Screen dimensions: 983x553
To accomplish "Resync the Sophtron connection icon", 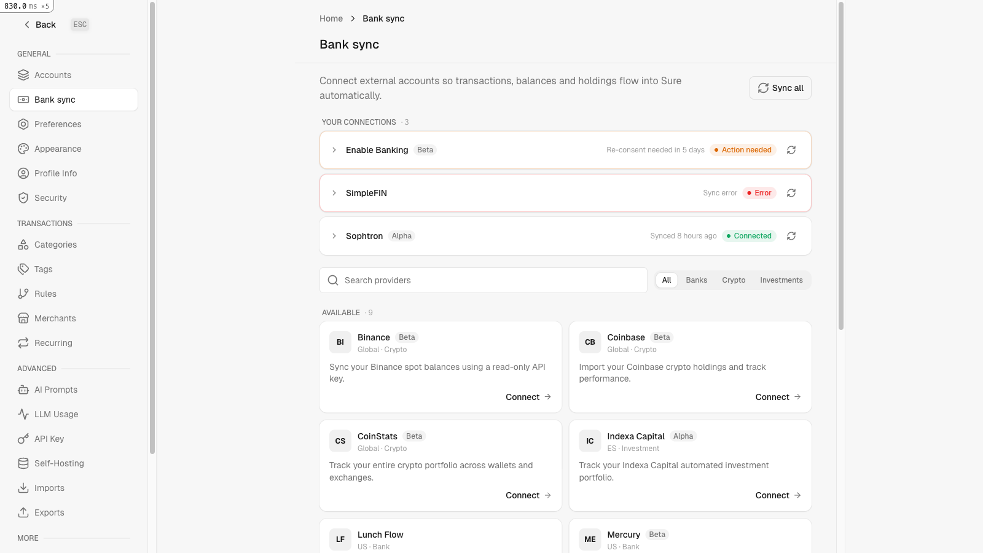I will pos(791,236).
